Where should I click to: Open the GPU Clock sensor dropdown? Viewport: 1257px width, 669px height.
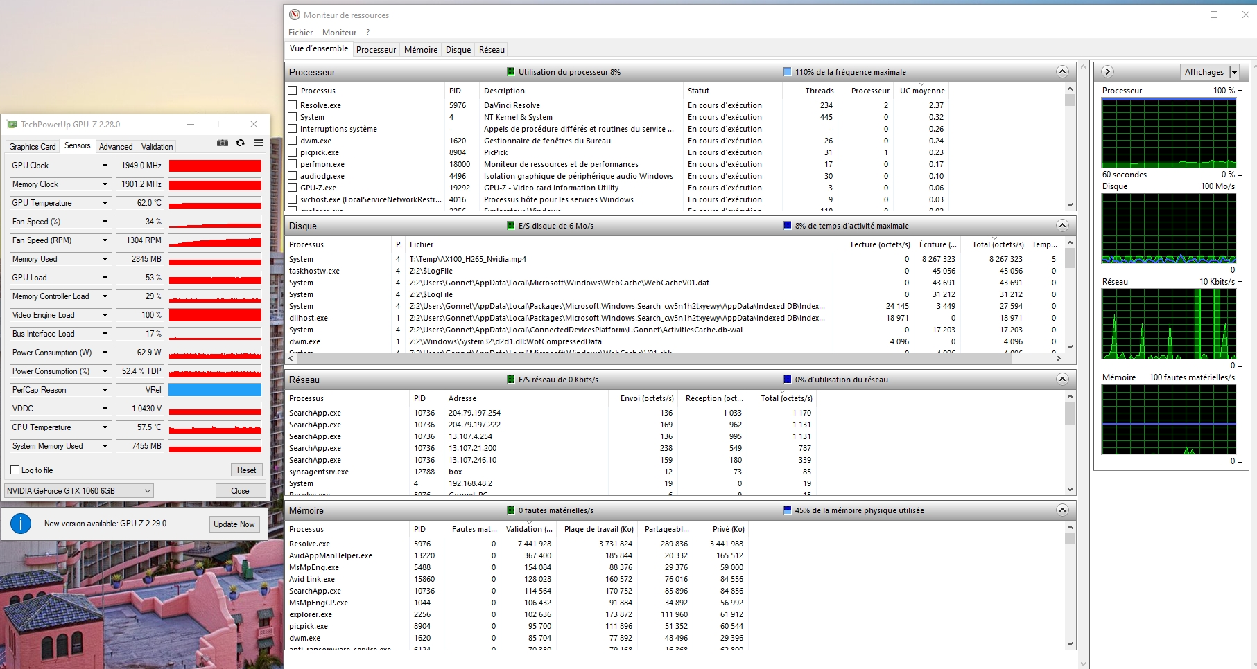[x=105, y=166]
